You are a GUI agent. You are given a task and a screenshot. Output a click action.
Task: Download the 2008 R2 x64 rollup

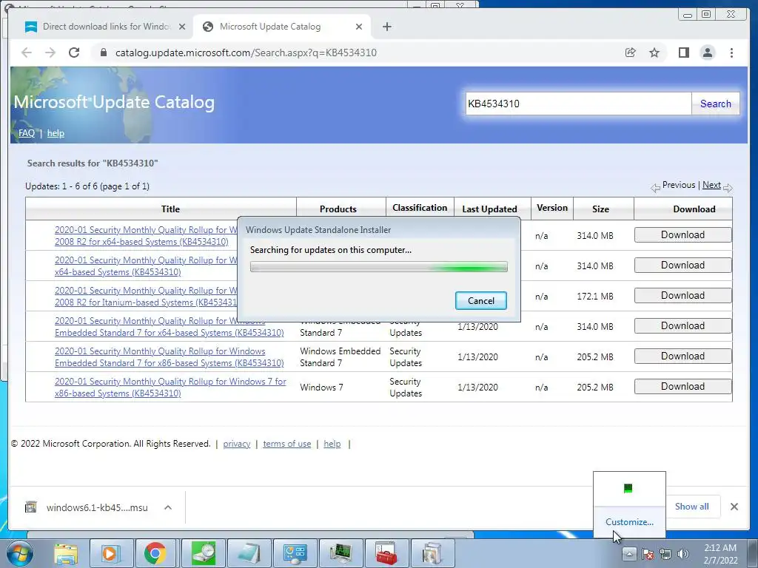682,234
